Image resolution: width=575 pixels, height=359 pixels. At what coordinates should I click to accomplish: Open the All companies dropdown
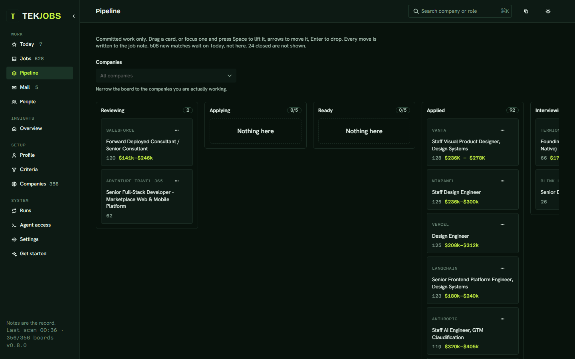point(166,76)
